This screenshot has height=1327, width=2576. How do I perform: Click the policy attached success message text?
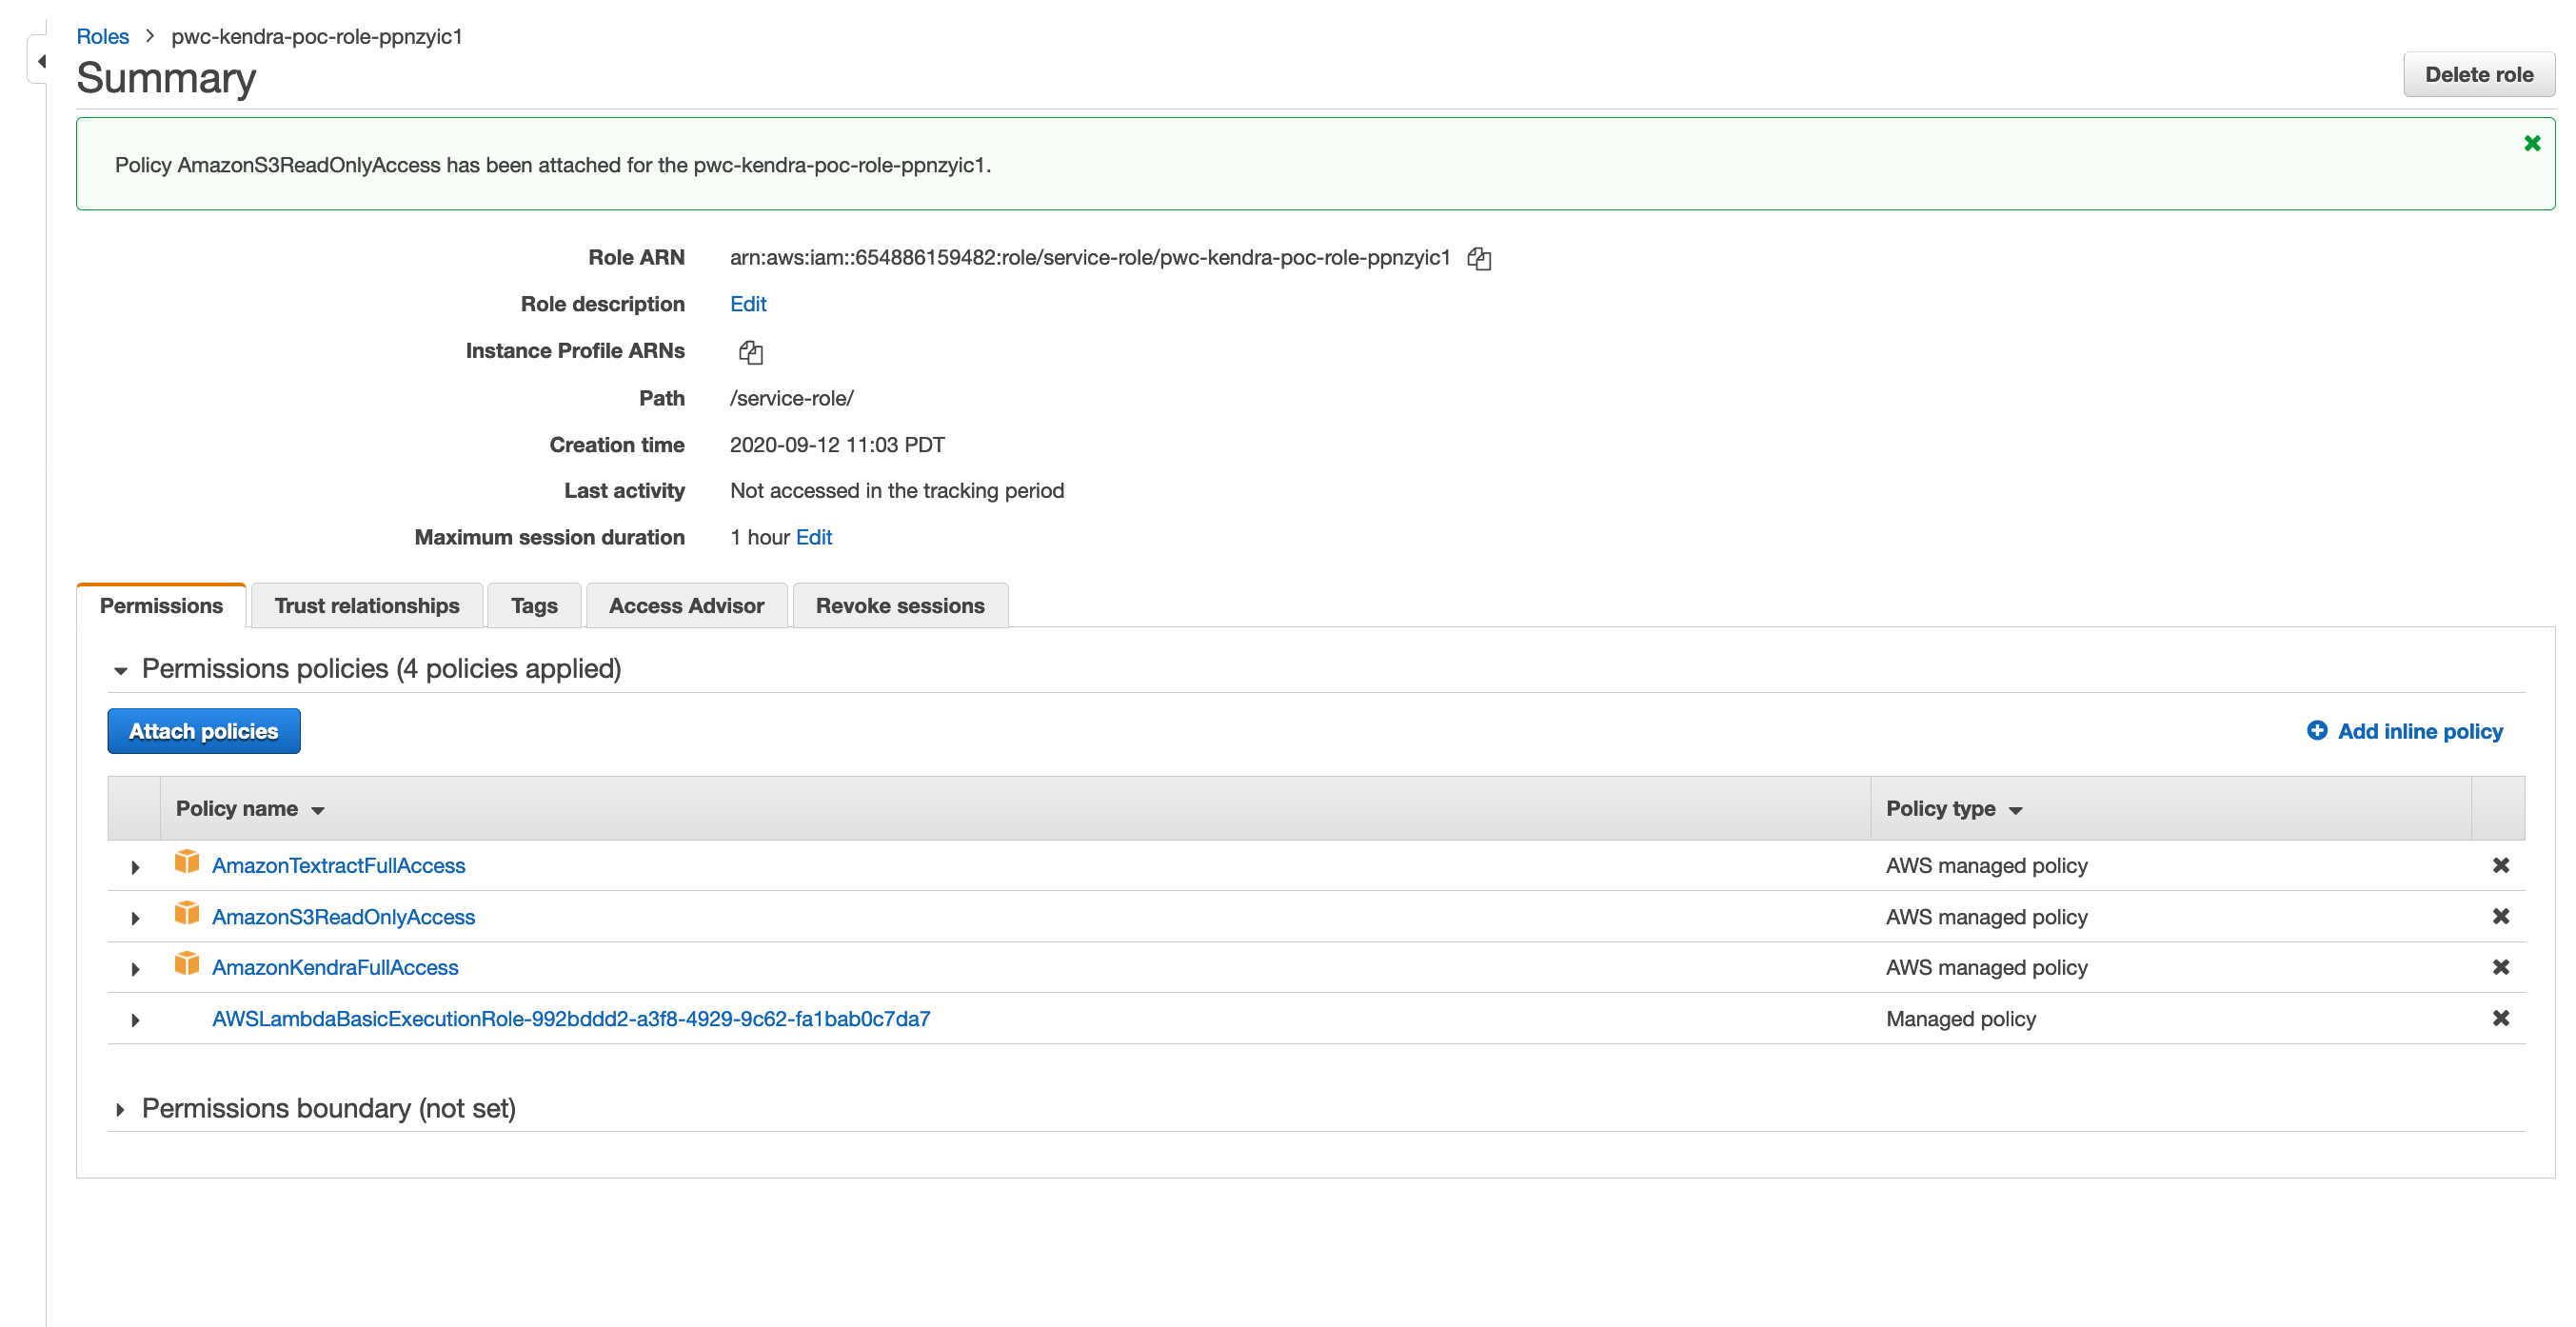553,165
